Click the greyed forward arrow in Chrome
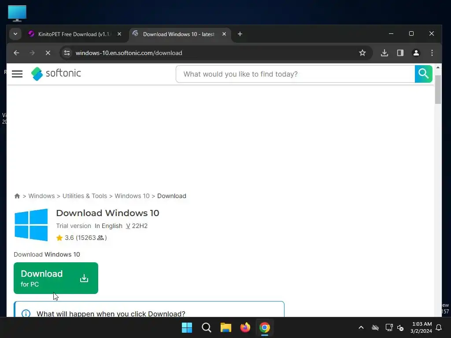This screenshot has height=338, width=451. pyautogui.click(x=32, y=53)
